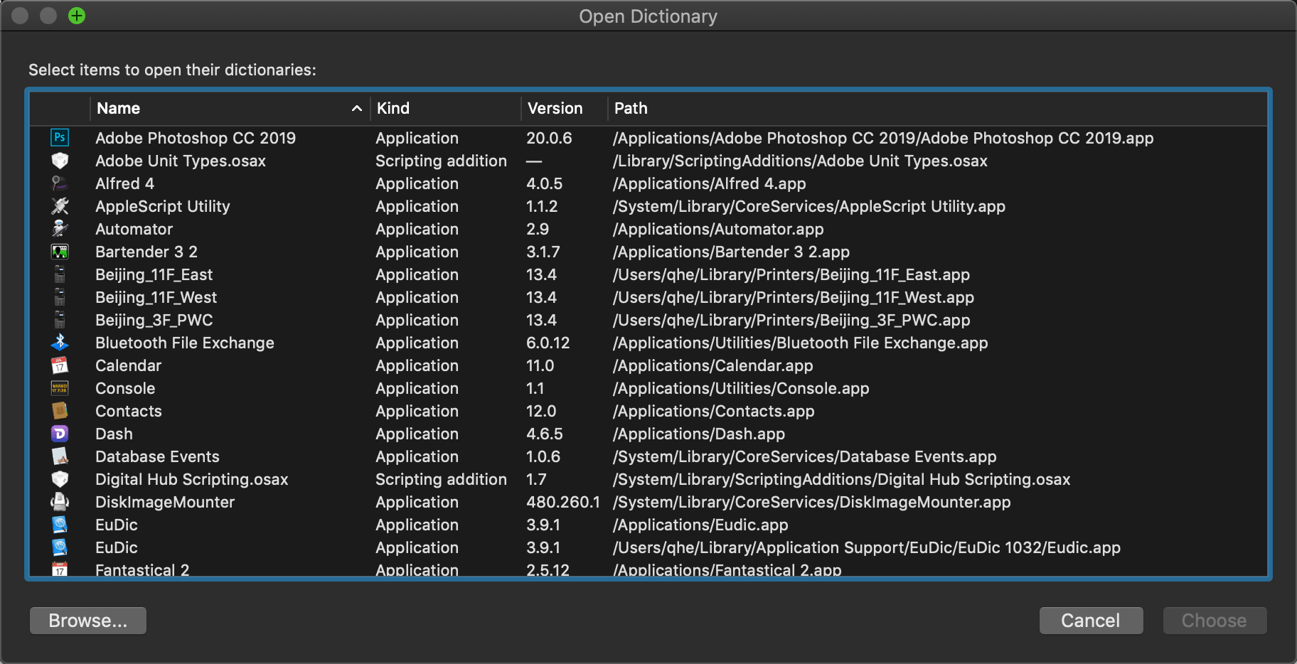This screenshot has width=1297, height=664.
Task: Click the Beijing_11F_East printer icon
Action: click(x=60, y=274)
